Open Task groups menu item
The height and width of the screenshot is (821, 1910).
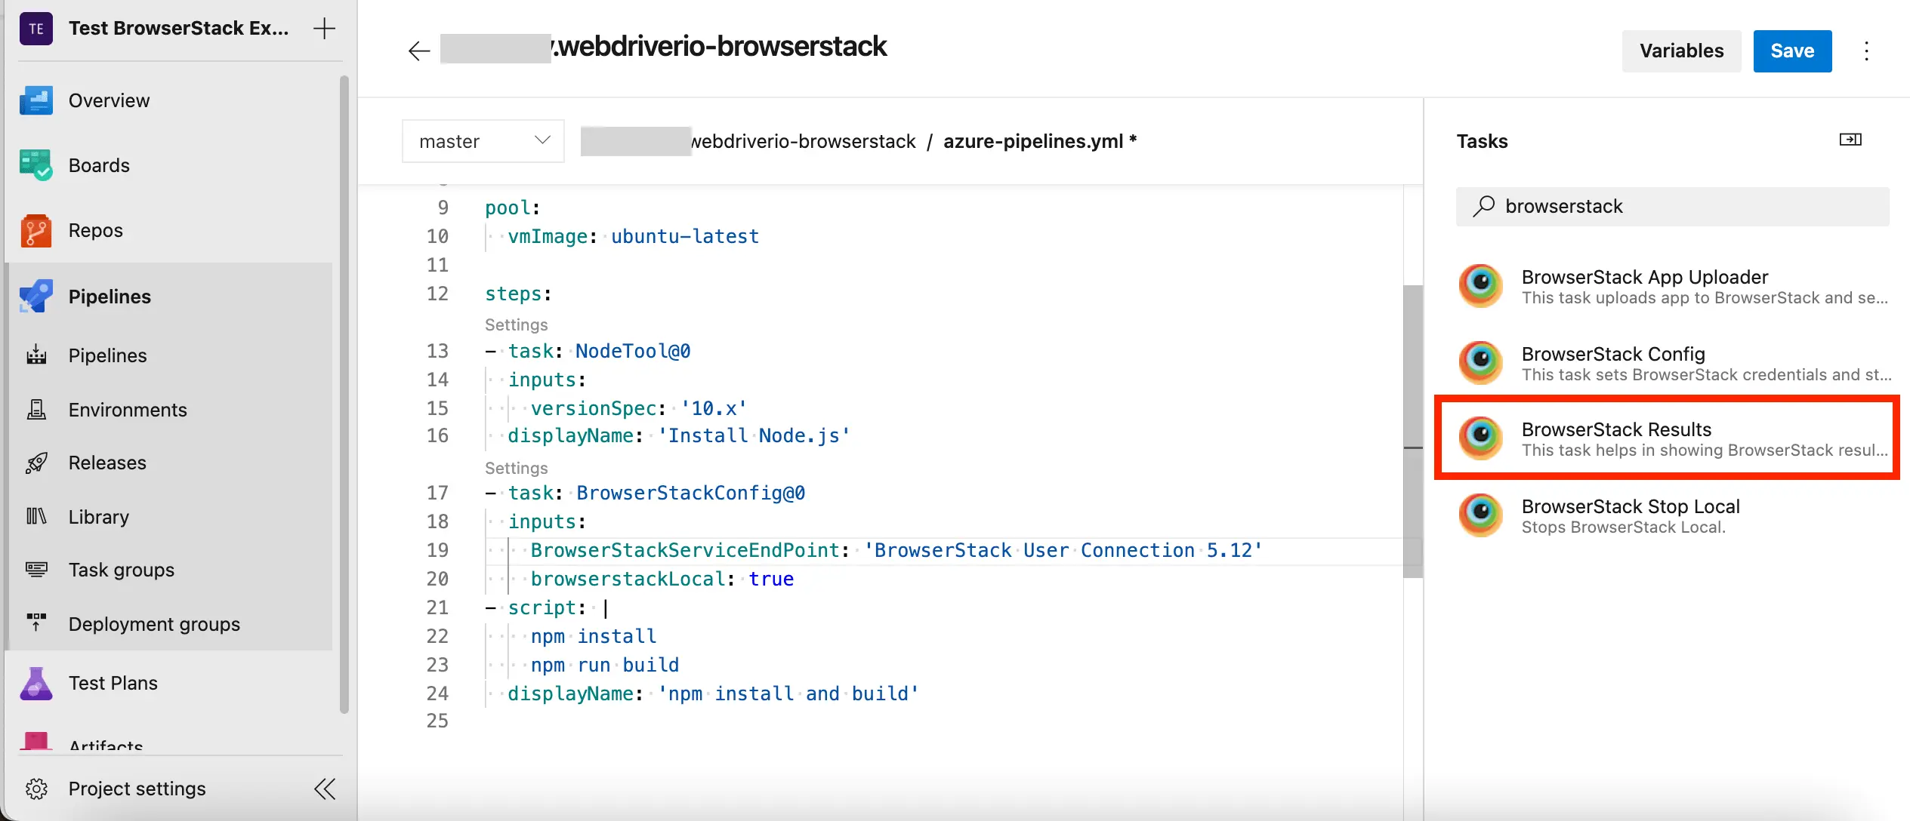(x=121, y=570)
